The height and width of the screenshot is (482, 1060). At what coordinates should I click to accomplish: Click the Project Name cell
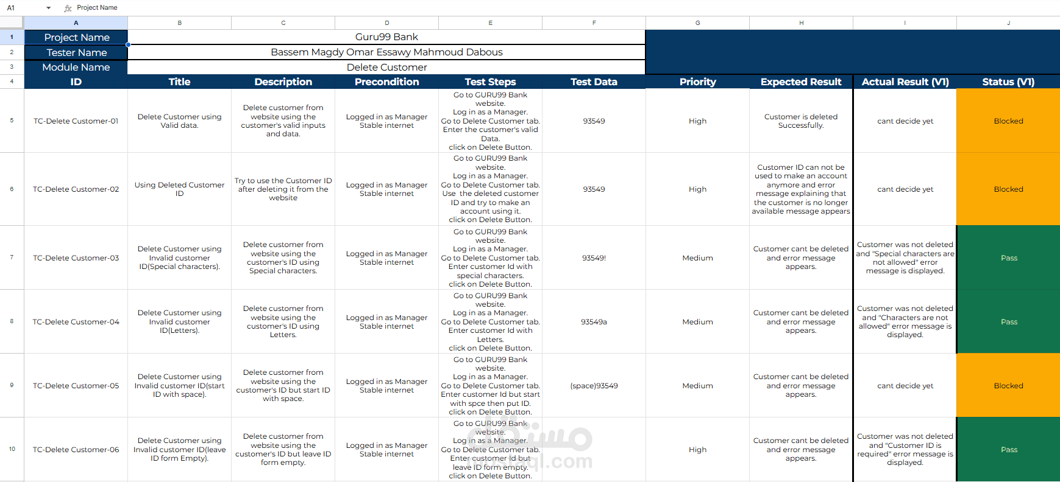(x=76, y=37)
